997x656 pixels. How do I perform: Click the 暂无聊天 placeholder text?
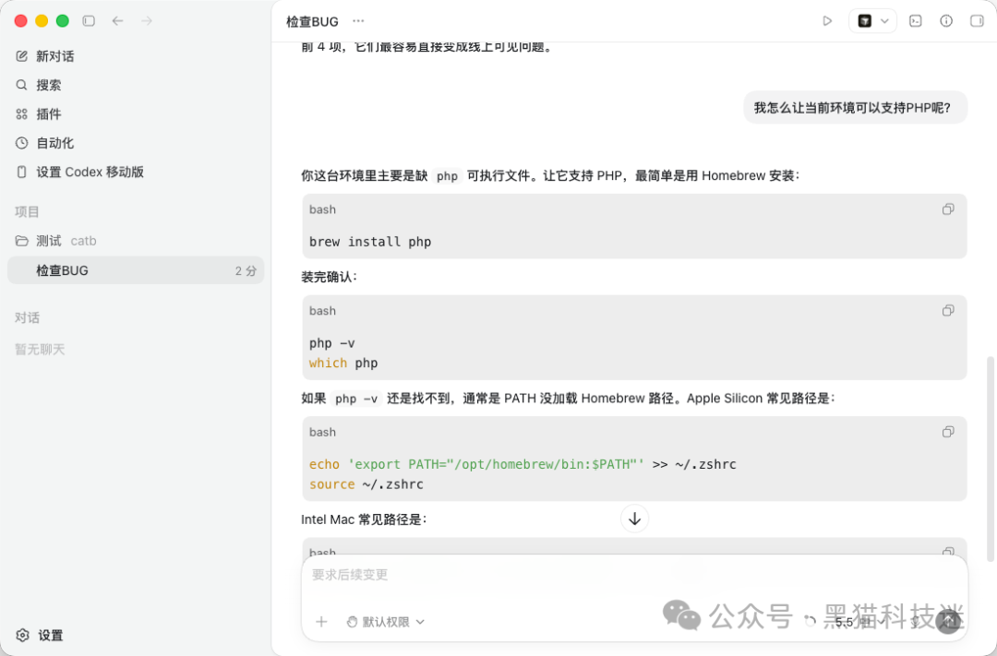tap(40, 349)
